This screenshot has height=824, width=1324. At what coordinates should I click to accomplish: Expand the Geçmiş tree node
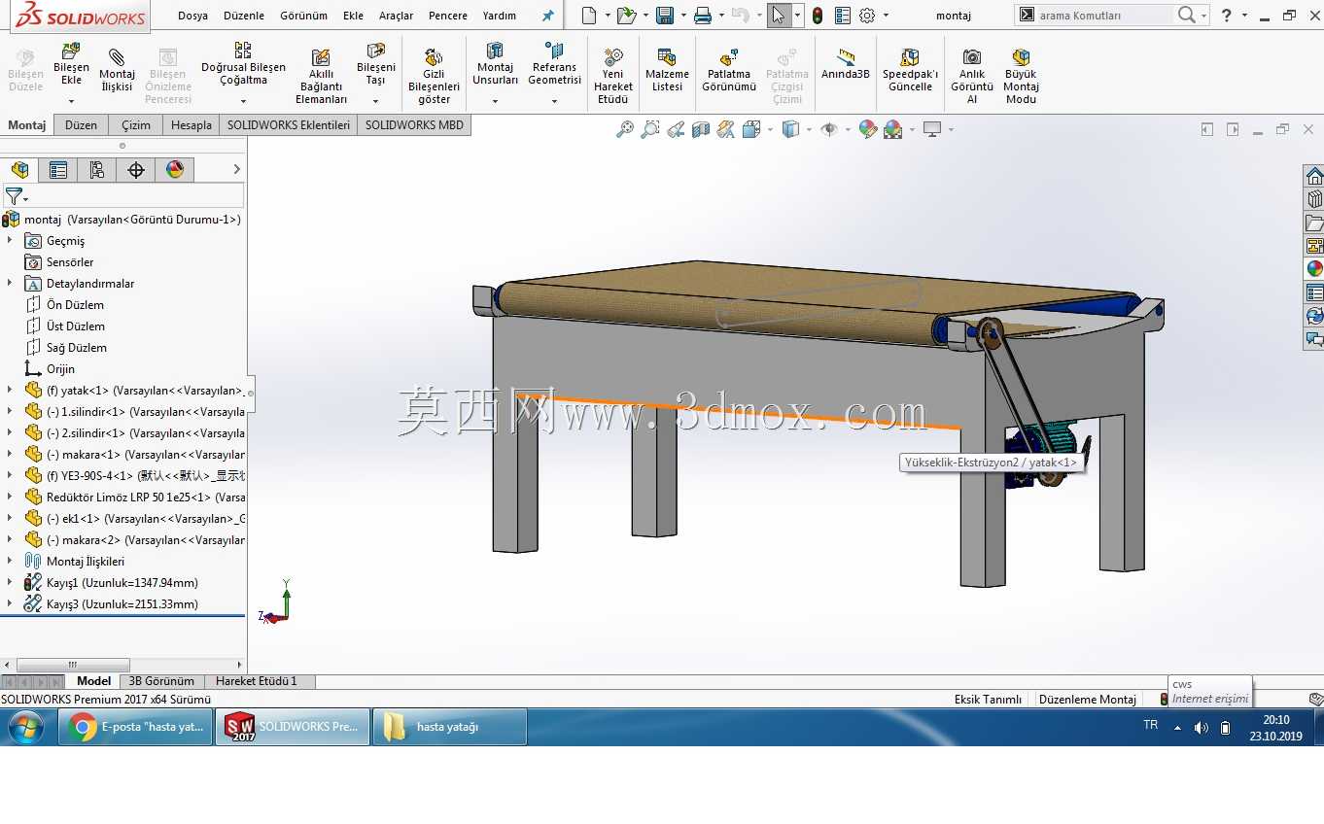[10, 240]
